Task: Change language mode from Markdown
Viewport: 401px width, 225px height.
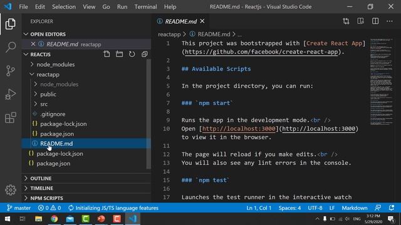Action: pyautogui.click(x=355, y=208)
